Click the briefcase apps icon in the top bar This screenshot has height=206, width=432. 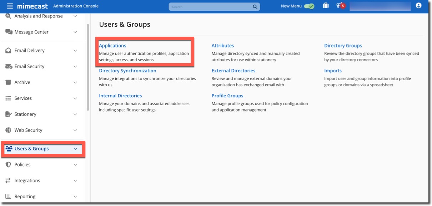coord(325,6)
